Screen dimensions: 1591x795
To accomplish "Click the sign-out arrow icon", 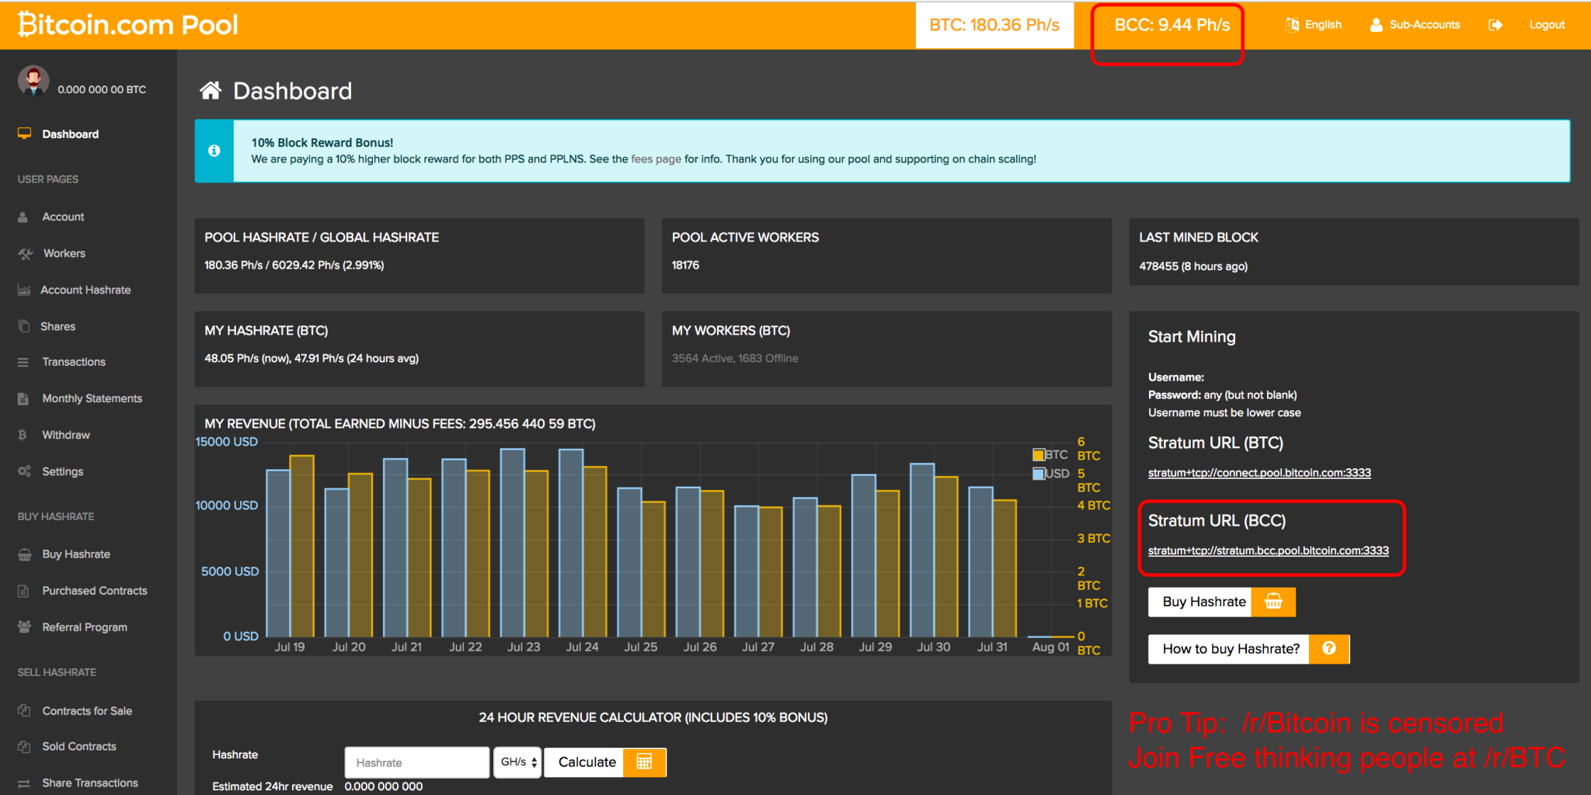I will 1495,25.
